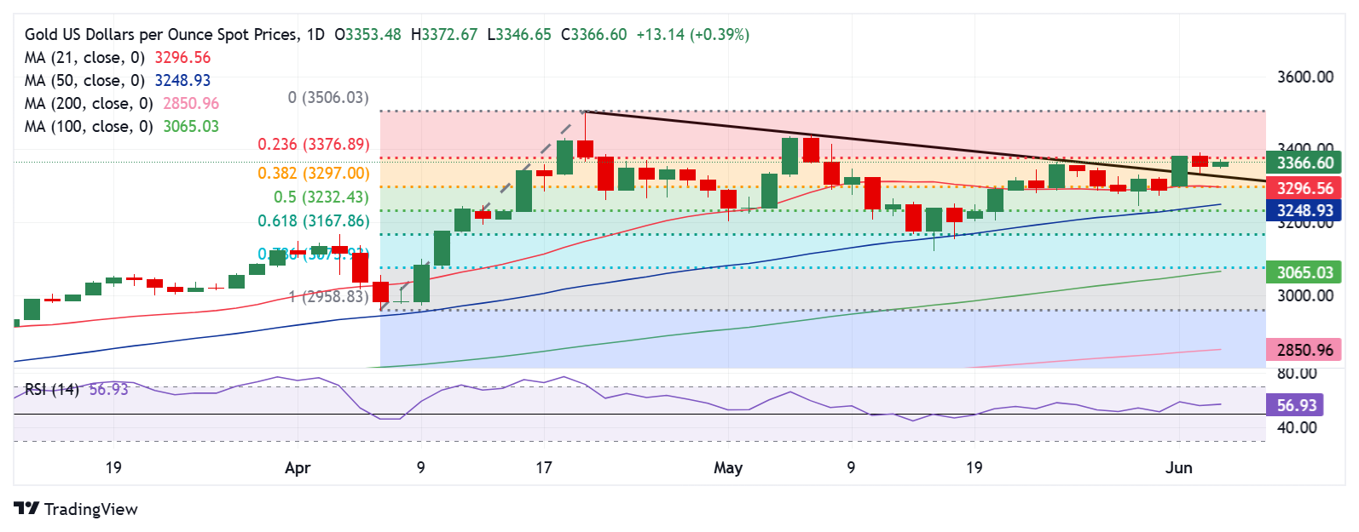Open the TradingView brand link
This screenshot has height=532, width=1359.
point(76,509)
